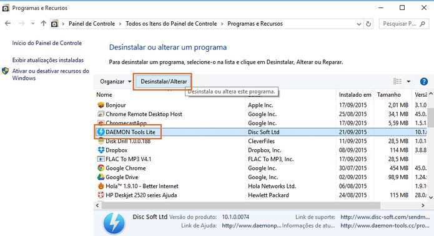Open recent locations dropdown arrow
Screen dimensions: 434x236
33,24
